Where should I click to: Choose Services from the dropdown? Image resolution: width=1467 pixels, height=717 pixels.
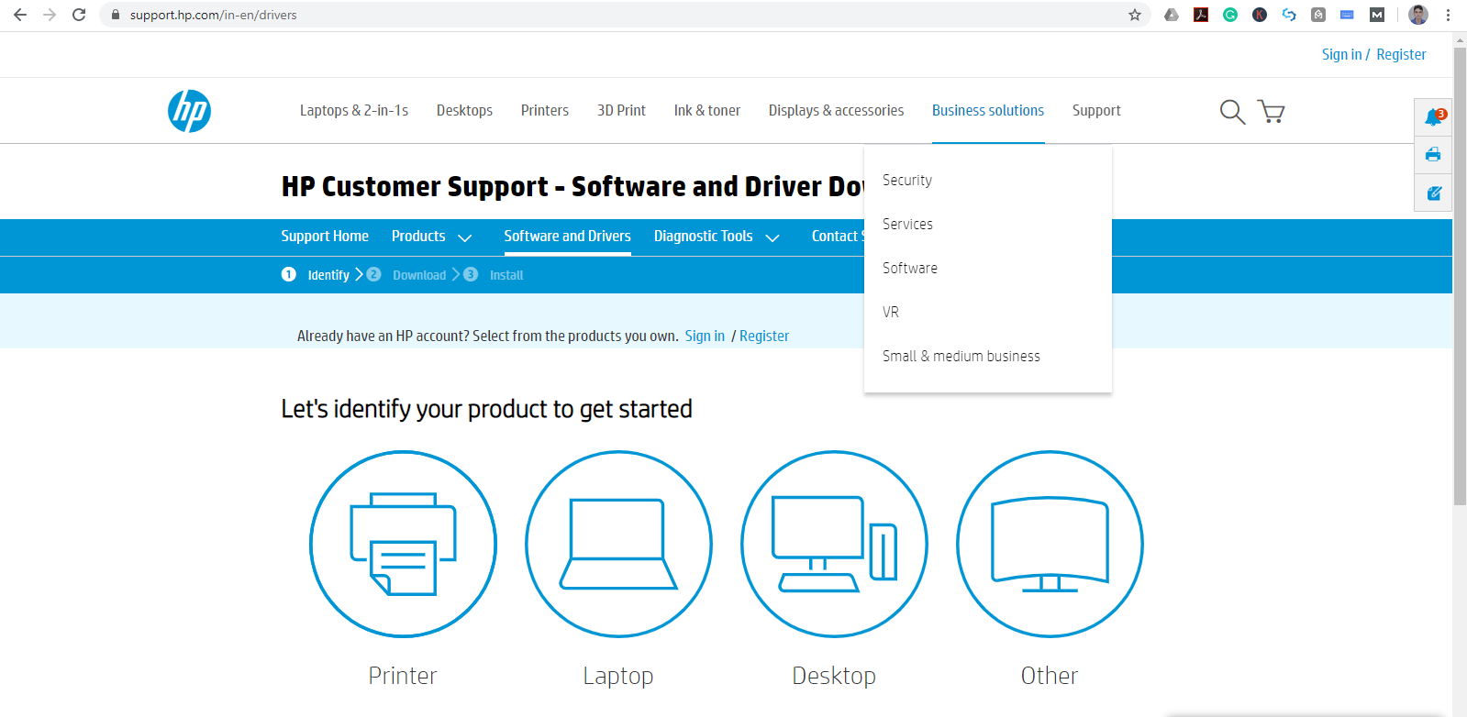click(x=907, y=224)
